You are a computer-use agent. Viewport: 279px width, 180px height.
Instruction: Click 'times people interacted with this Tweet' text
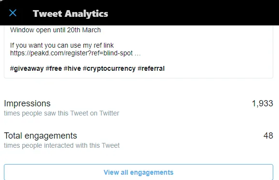click(62, 145)
